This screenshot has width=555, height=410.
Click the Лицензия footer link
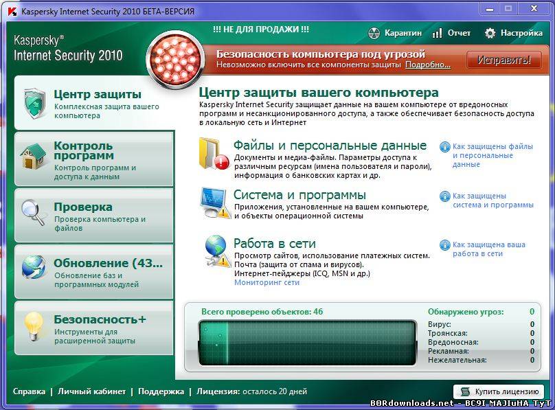[x=218, y=391]
